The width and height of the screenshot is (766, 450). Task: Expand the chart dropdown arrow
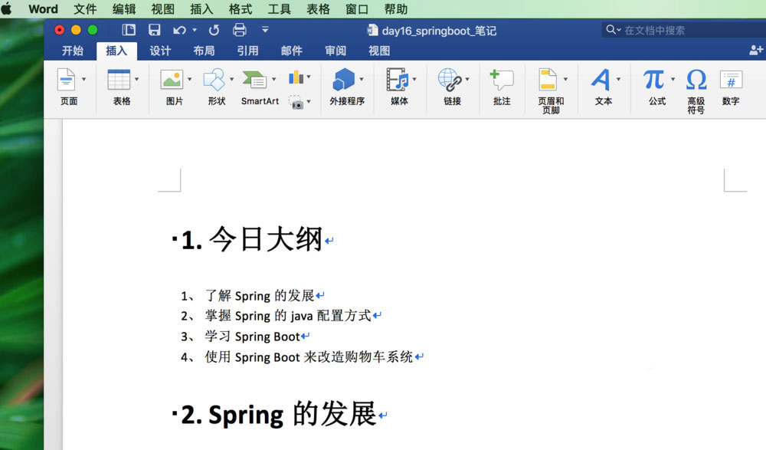(x=309, y=77)
